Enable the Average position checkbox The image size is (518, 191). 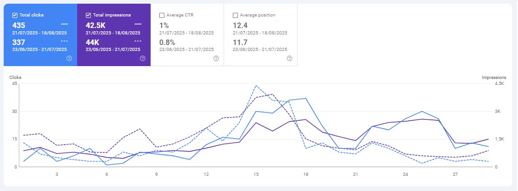click(x=235, y=15)
